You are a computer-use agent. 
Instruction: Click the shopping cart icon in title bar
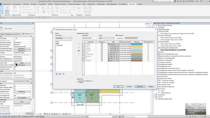click(197, 1)
